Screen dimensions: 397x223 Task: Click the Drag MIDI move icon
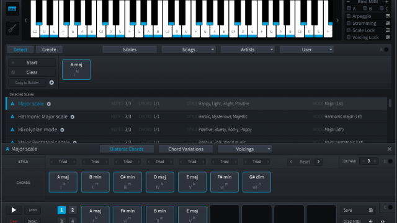(x=371, y=221)
